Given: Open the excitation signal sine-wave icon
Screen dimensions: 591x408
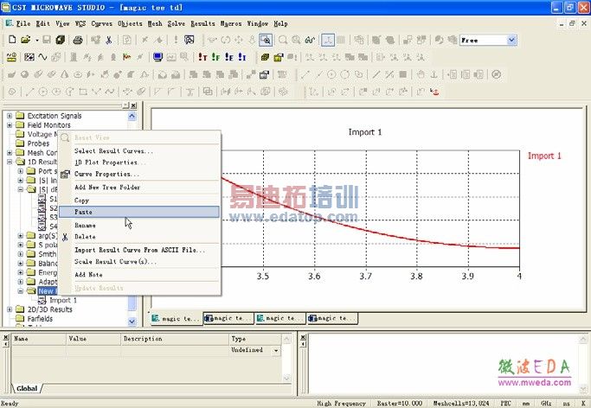Looking at the screenshot, I should click(x=42, y=57).
